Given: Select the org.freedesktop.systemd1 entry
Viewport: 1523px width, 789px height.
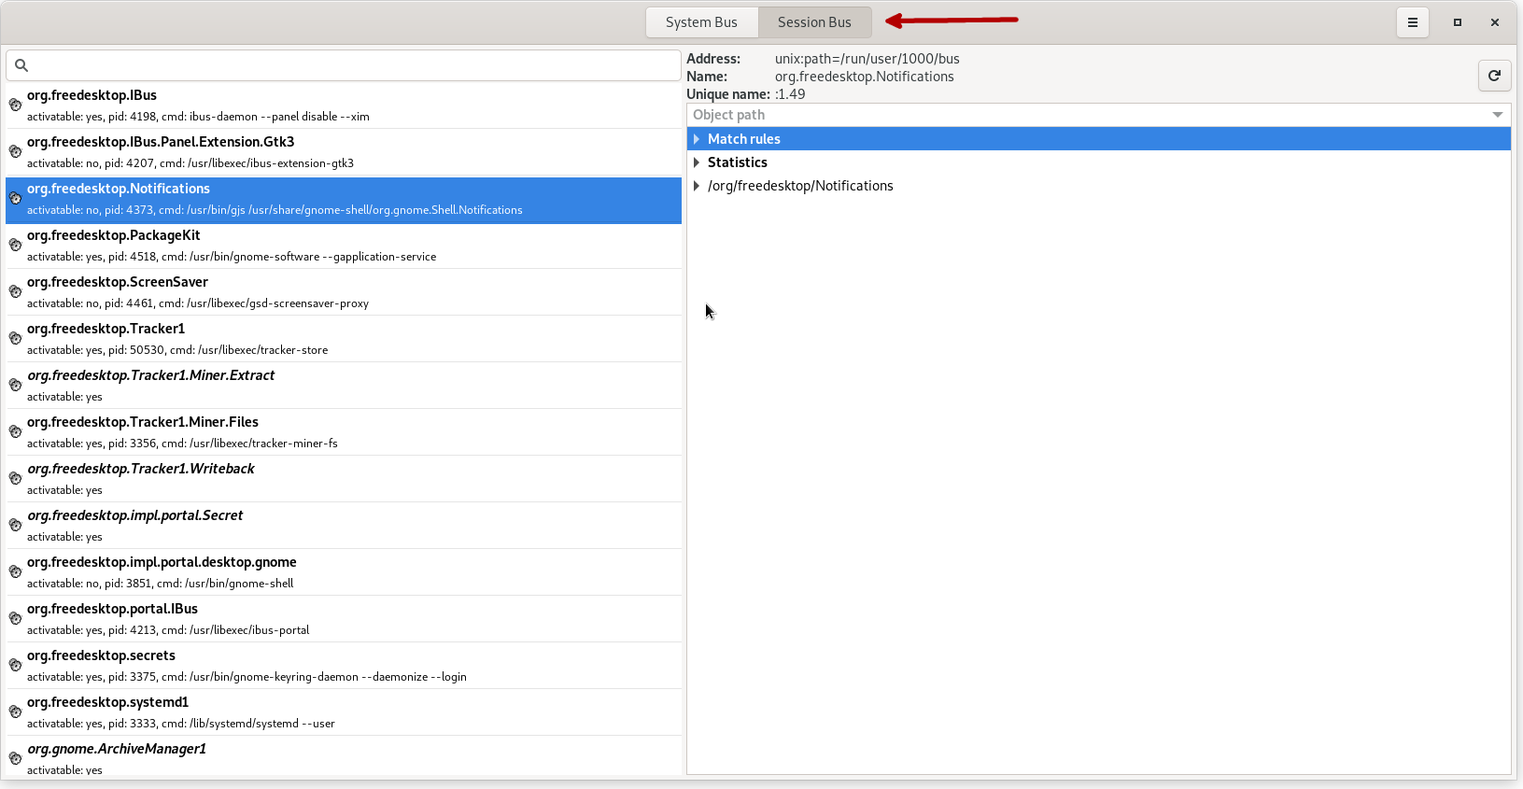Looking at the screenshot, I should pyautogui.click(x=344, y=712).
